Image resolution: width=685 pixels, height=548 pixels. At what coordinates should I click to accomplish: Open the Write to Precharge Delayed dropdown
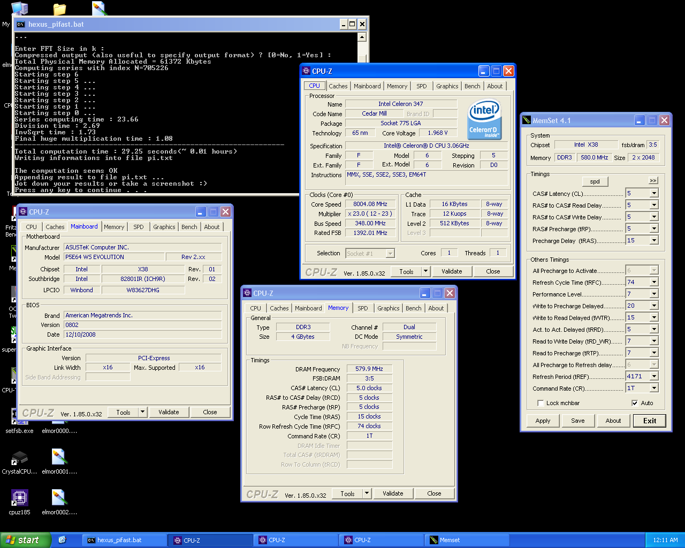[654, 306]
